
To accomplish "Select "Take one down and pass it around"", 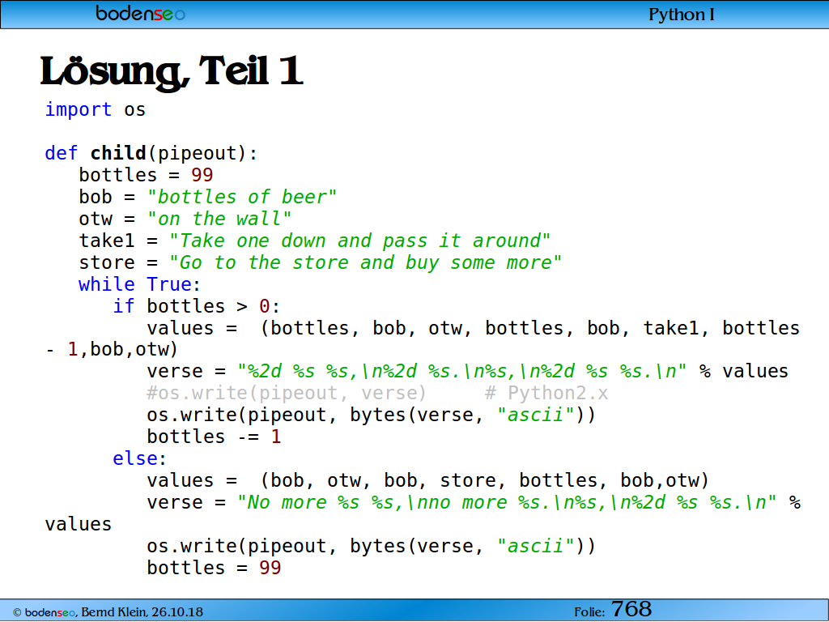I will 359,241.
